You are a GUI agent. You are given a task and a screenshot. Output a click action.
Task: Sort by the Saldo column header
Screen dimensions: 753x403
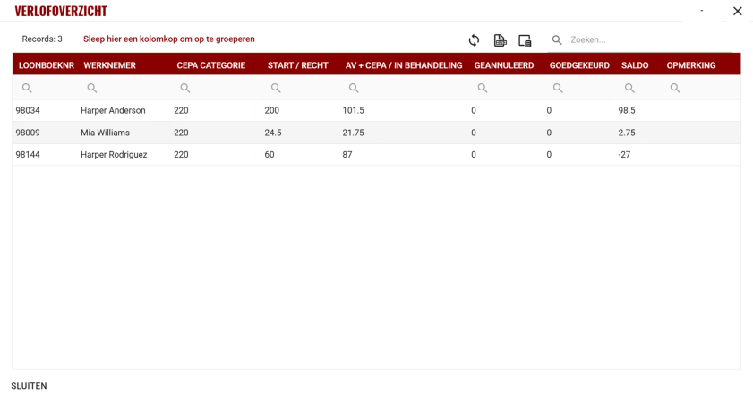(635, 65)
